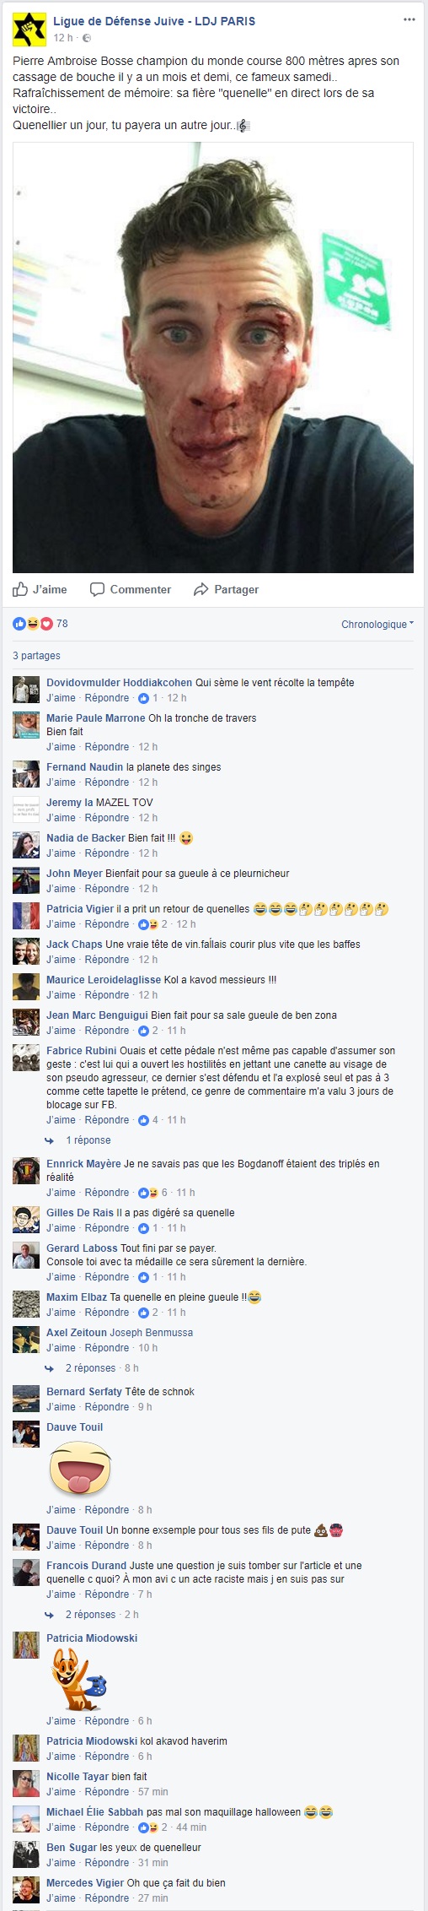
Task: Like Nadia de Backer's comment via J'aime
Action: tap(61, 853)
